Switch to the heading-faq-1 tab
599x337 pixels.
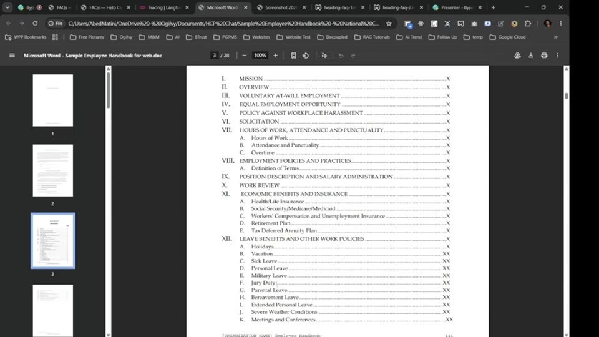339,7
